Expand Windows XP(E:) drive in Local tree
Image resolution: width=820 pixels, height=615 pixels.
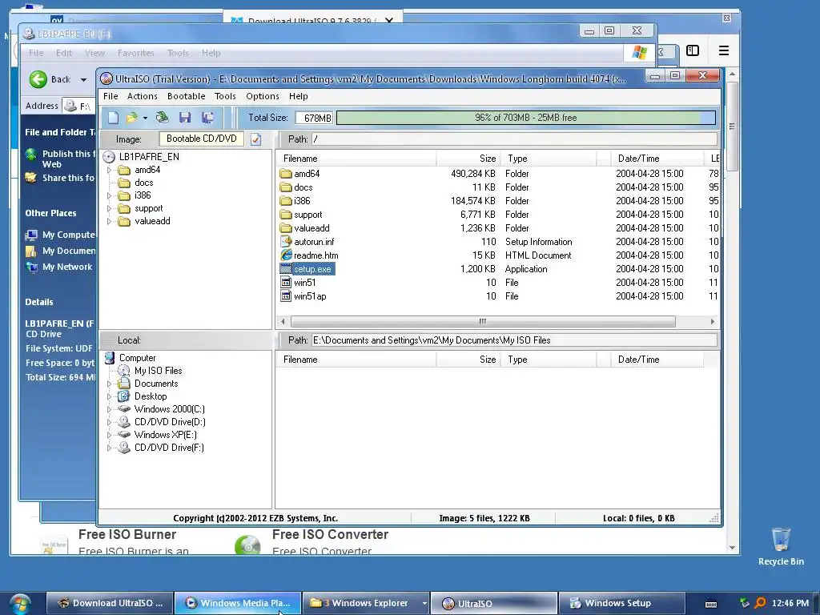tap(109, 435)
